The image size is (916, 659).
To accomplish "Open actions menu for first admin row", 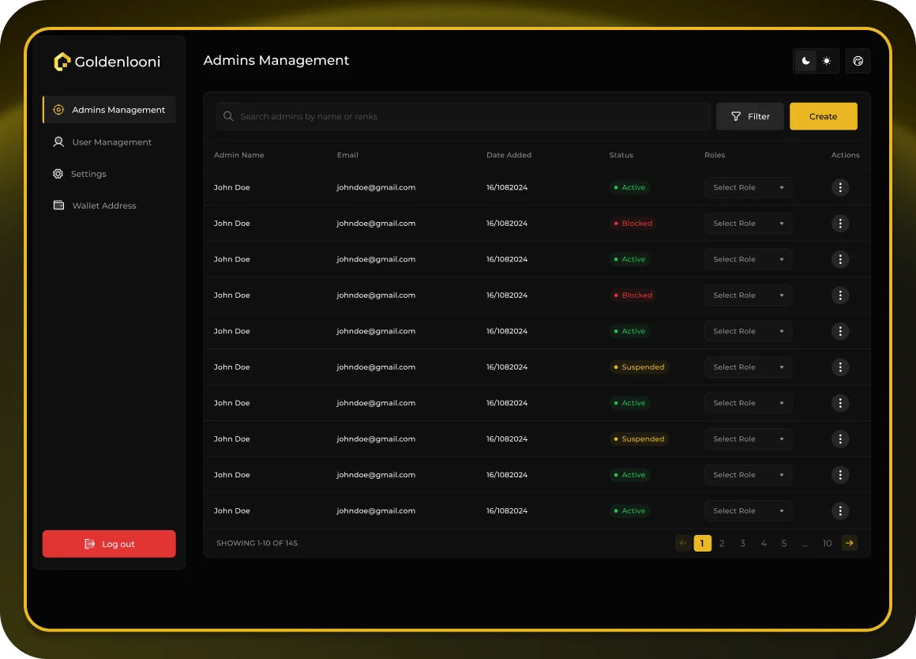I will coord(840,187).
